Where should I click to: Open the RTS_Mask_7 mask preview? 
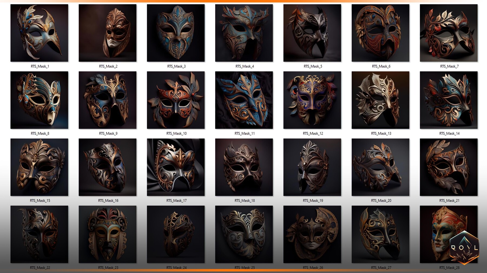[x=448, y=33]
